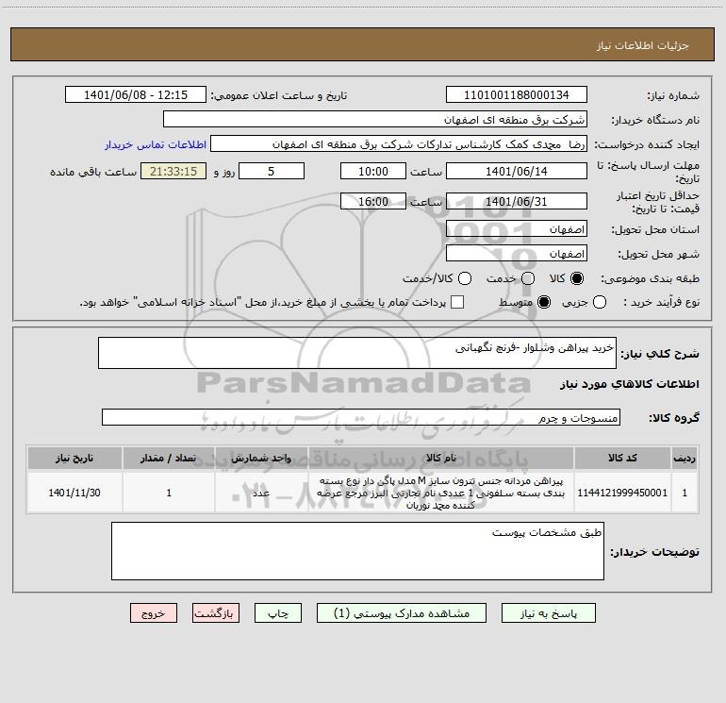Click the واحد شمارش column header
726x703 pixels.
(x=261, y=458)
